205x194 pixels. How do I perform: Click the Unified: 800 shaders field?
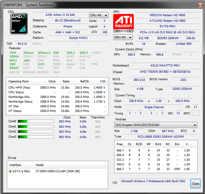(184, 44)
